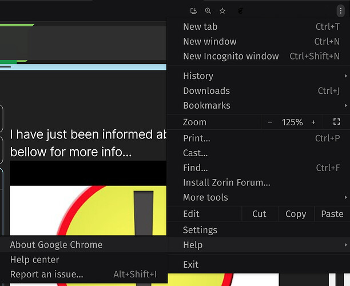Open a New Incognito window
Image resolution: width=350 pixels, height=286 pixels.
pyautogui.click(x=258, y=56)
